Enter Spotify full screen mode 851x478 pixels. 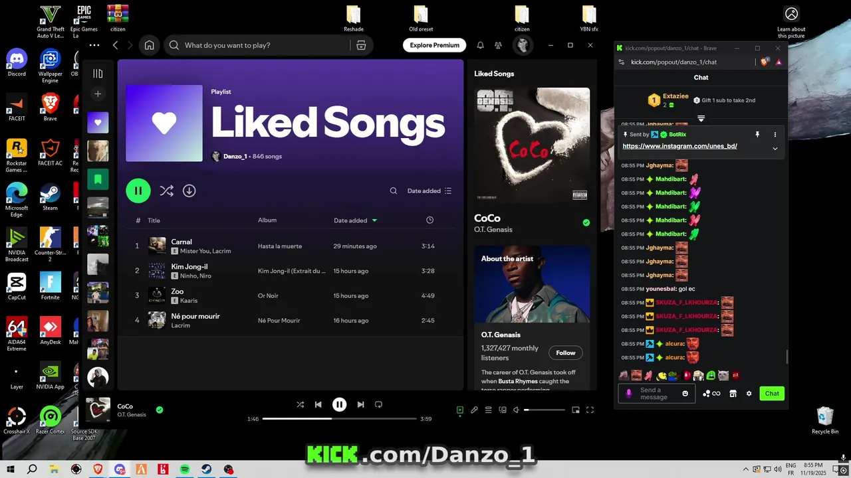pyautogui.click(x=590, y=410)
